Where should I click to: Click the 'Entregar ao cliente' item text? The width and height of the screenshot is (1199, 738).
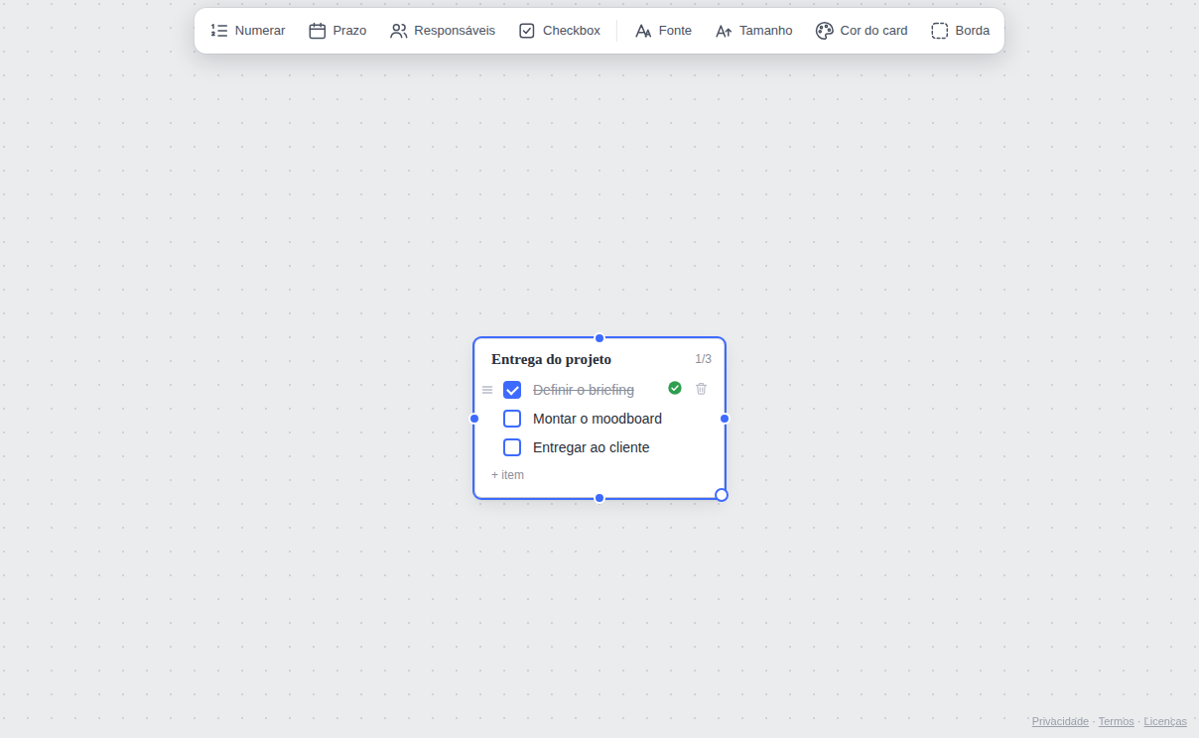tap(592, 447)
